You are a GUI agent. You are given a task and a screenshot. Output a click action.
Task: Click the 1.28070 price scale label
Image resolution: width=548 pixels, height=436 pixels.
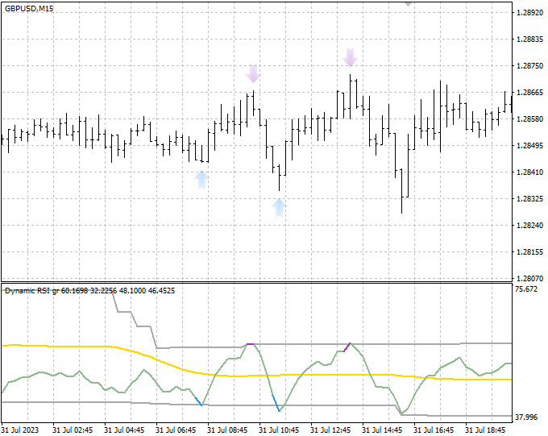(x=529, y=279)
